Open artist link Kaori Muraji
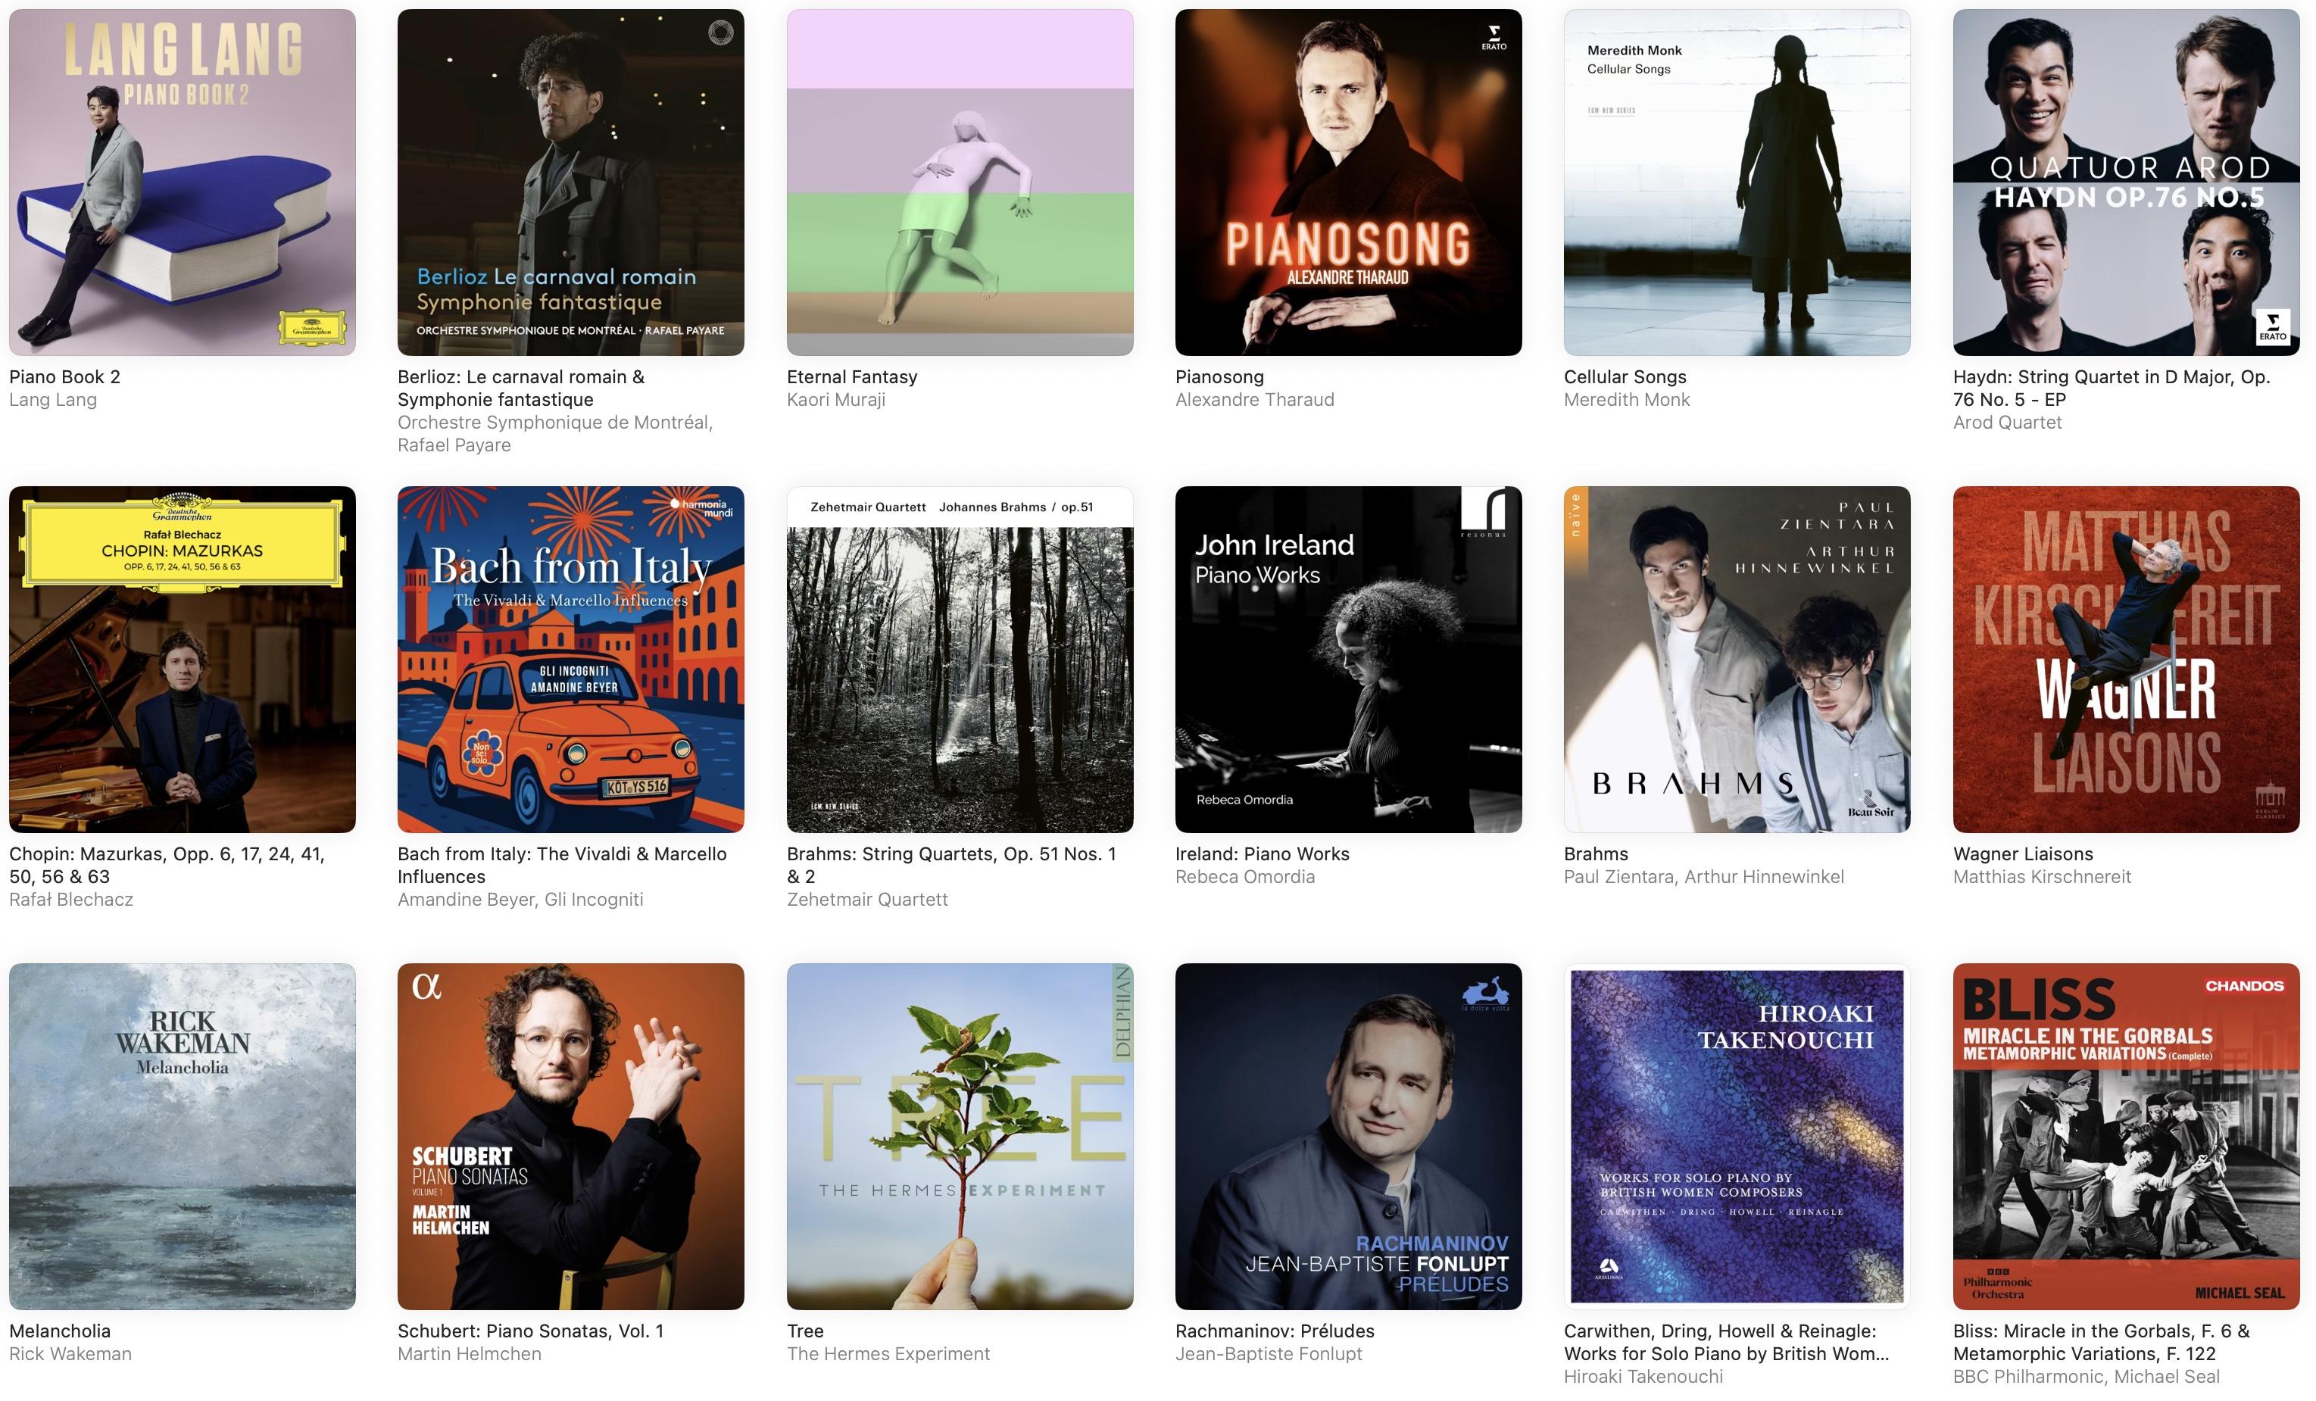This screenshot has width=2316, height=1401. point(835,399)
